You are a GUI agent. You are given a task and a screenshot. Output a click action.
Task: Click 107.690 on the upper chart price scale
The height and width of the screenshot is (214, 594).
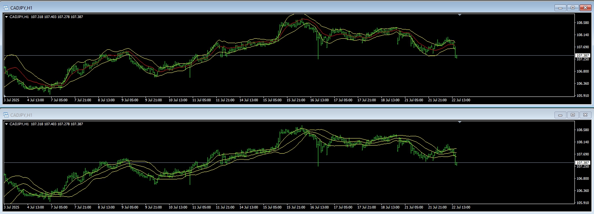(582, 47)
